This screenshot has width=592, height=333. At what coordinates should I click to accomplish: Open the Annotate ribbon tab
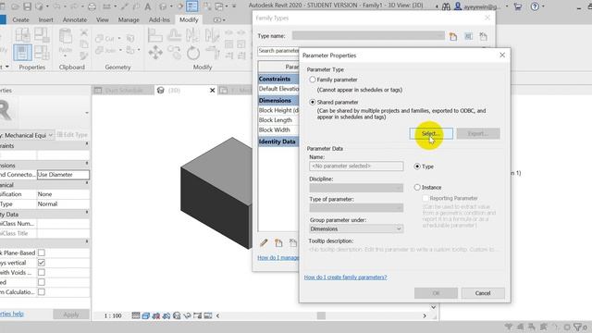[74, 19]
